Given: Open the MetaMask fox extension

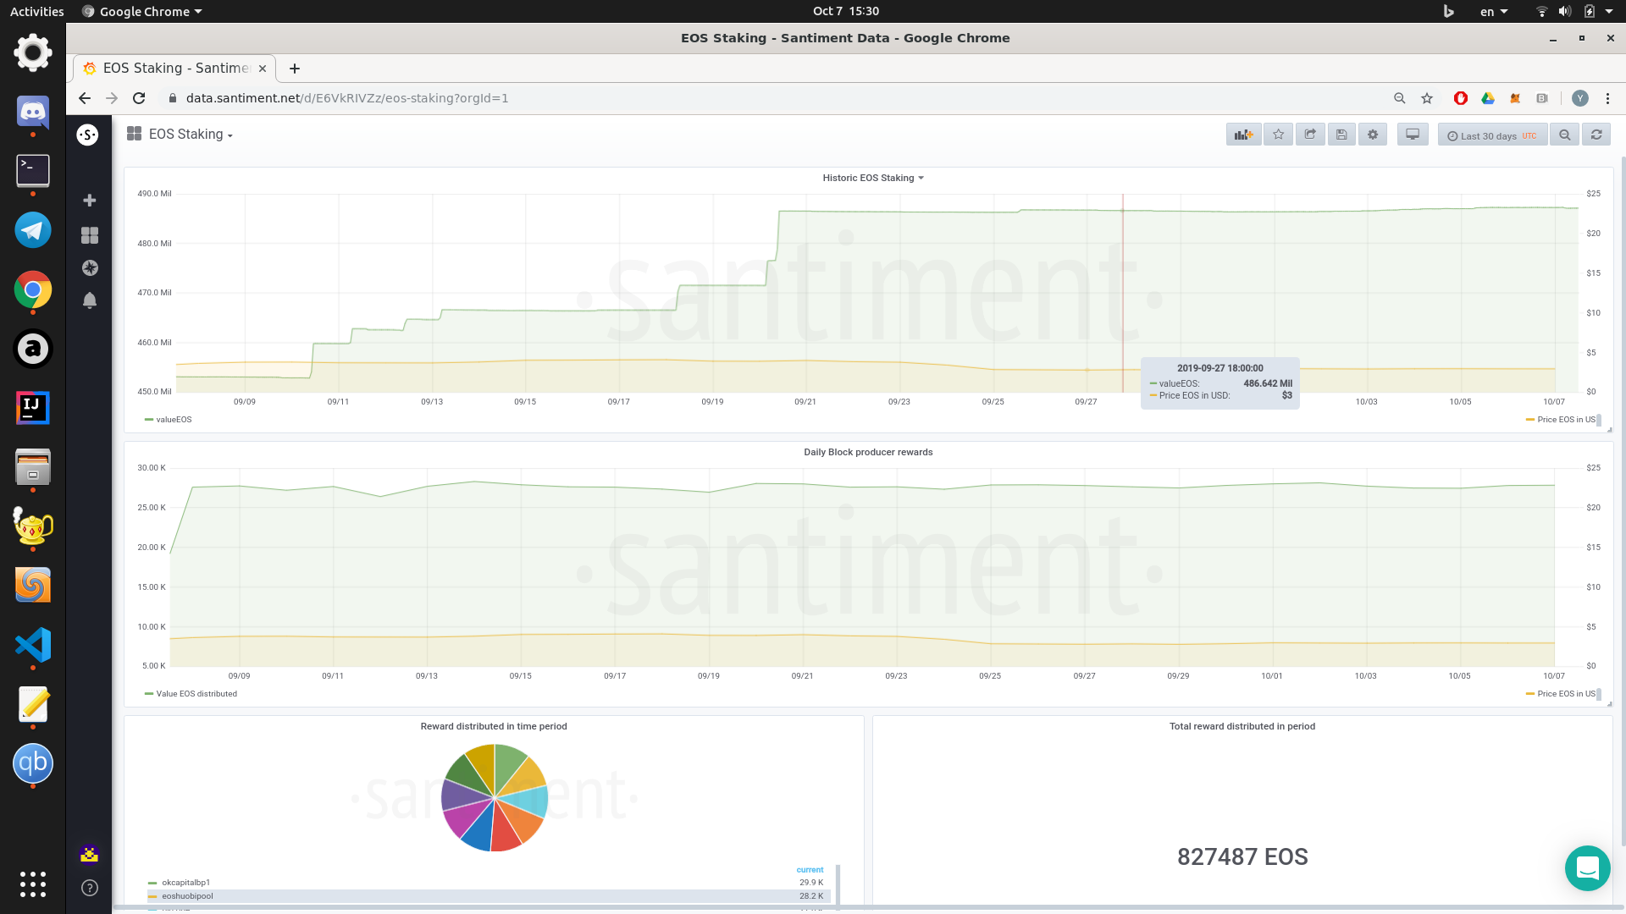Looking at the screenshot, I should [x=1515, y=98].
